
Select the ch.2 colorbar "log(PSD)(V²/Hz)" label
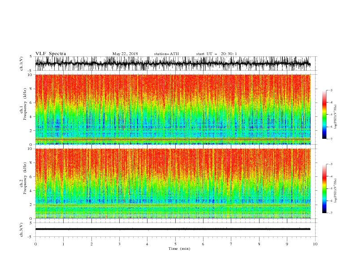point(336,190)
